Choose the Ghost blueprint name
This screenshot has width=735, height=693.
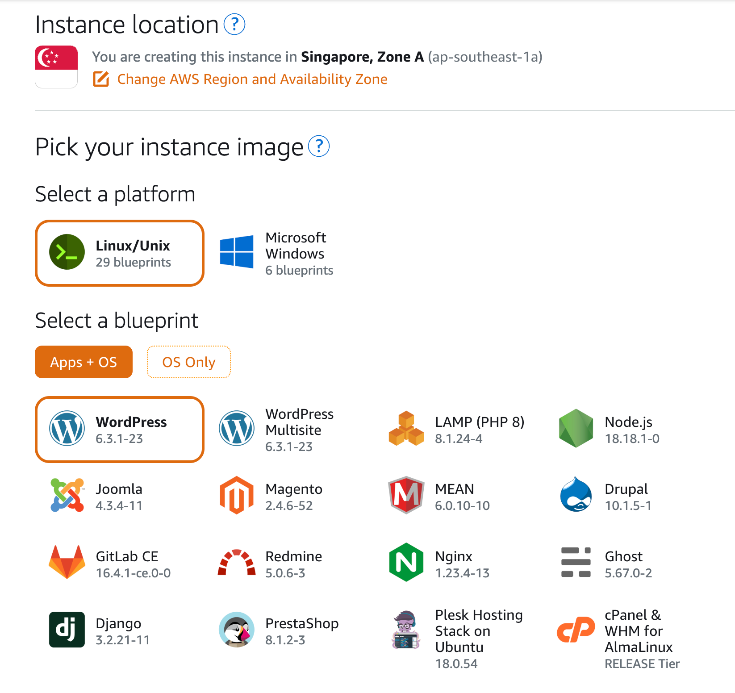[623, 556]
